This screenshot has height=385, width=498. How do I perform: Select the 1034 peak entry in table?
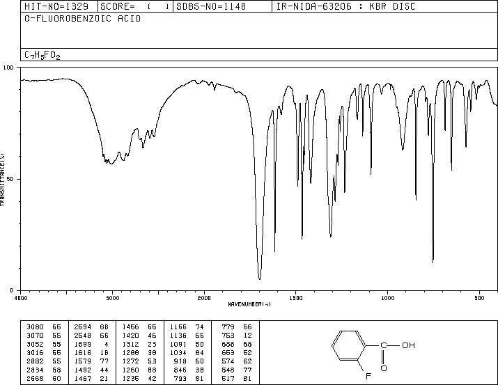pos(187,352)
